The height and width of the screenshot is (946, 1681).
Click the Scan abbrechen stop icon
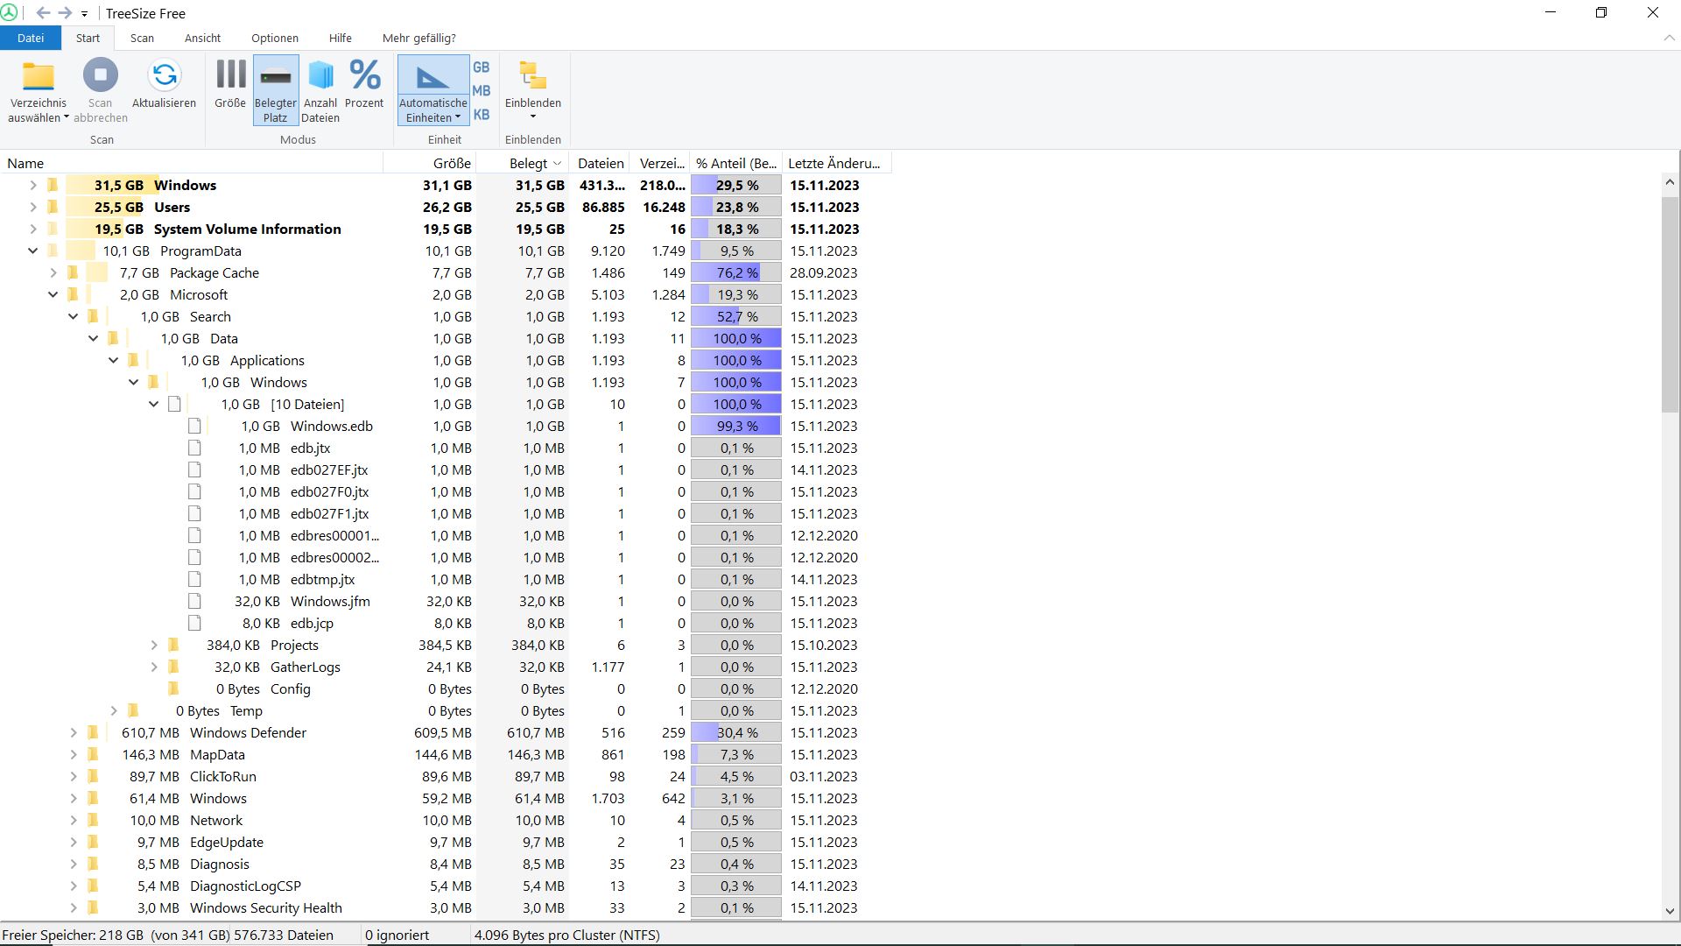(100, 76)
